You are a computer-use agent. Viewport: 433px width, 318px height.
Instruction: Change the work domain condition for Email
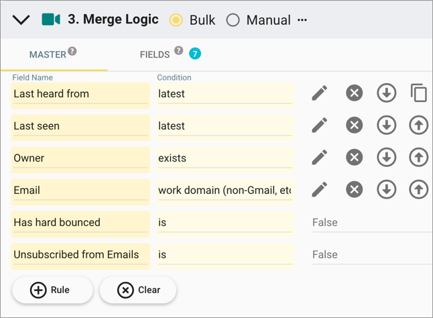tap(225, 192)
